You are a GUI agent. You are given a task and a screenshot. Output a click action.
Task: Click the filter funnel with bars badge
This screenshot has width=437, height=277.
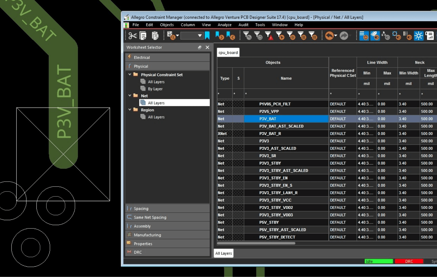coord(313,36)
